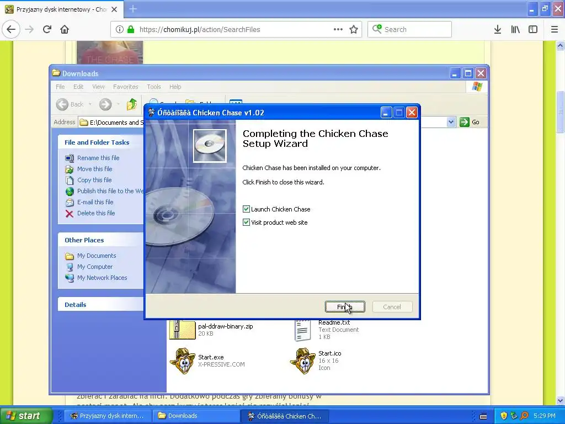Expand Details panel header
565x424 pixels.
[x=100, y=305]
